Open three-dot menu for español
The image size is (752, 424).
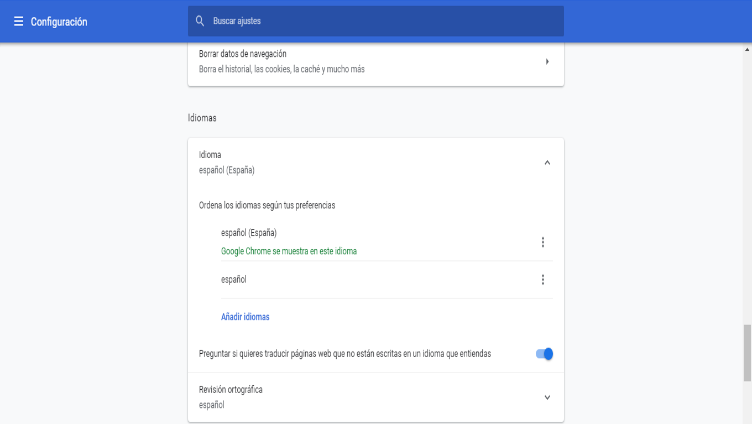pyautogui.click(x=542, y=280)
